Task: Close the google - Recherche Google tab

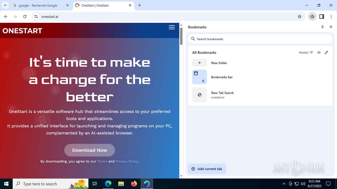Action: (x=67, y=5)
